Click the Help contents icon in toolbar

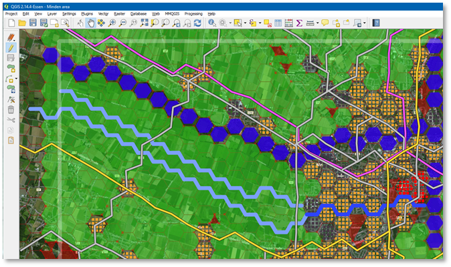376,23
